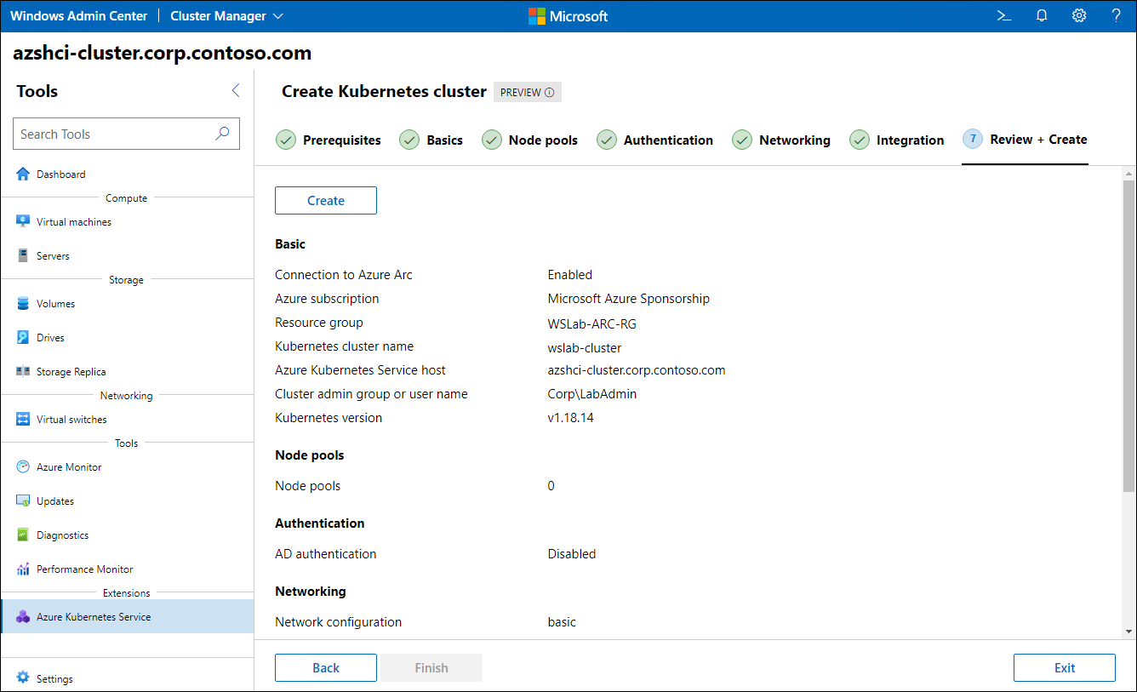Image resolution: width=1137 pixels, height=692 pixels.
Task: Click the Volumes stack icon
Action: tap(23, 303)
